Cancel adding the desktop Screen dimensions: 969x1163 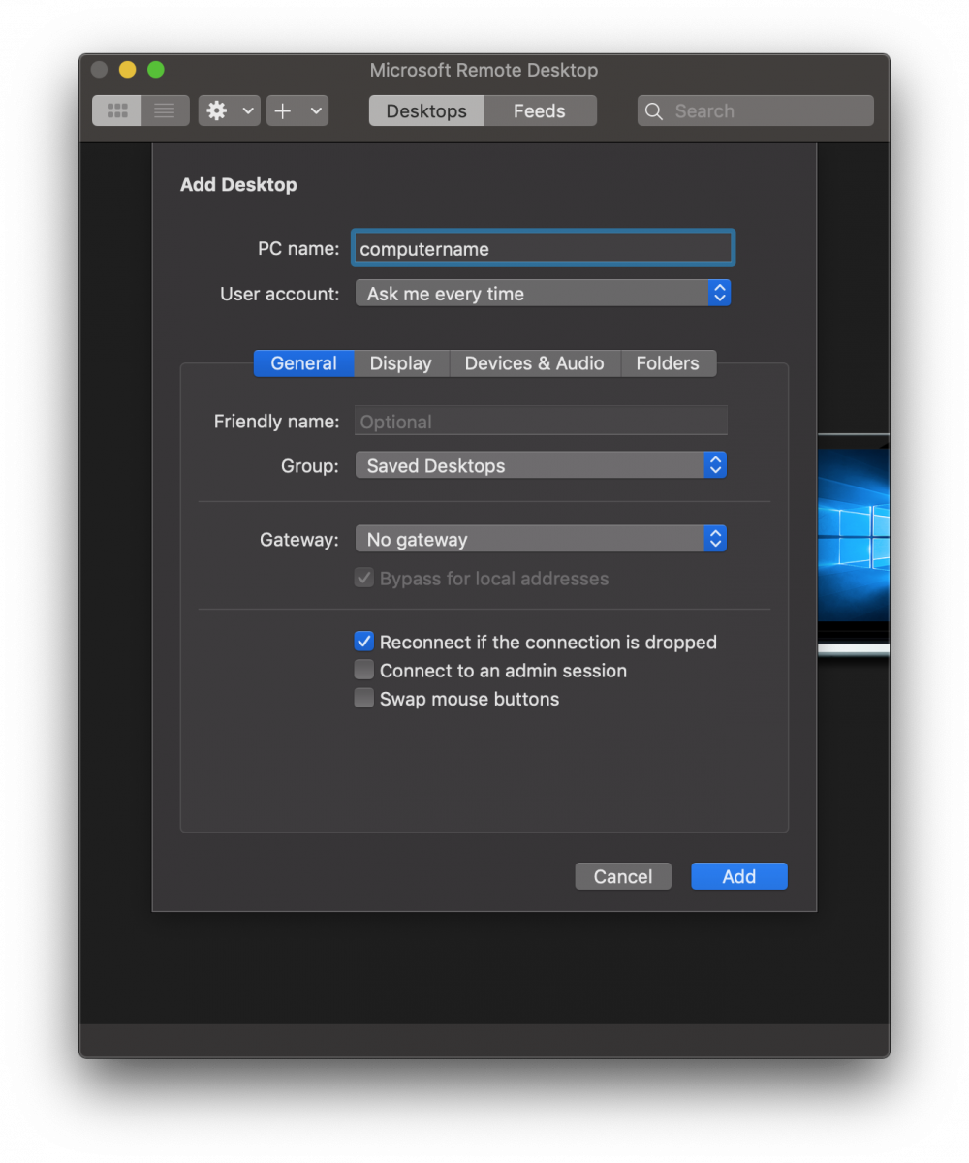(x=623, y=876)
